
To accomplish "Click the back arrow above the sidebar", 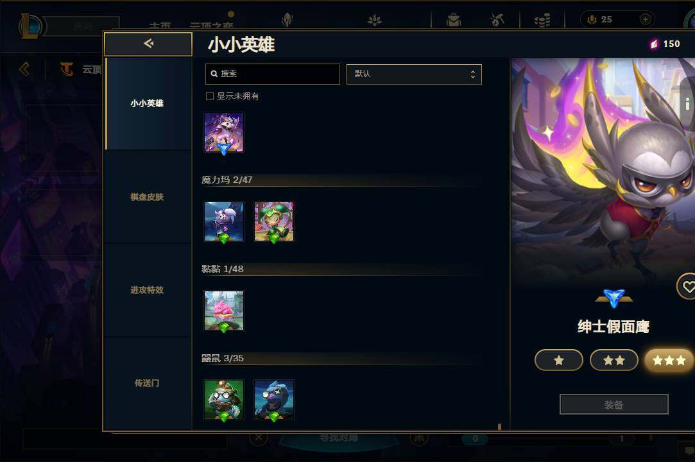I will (148, 44).
